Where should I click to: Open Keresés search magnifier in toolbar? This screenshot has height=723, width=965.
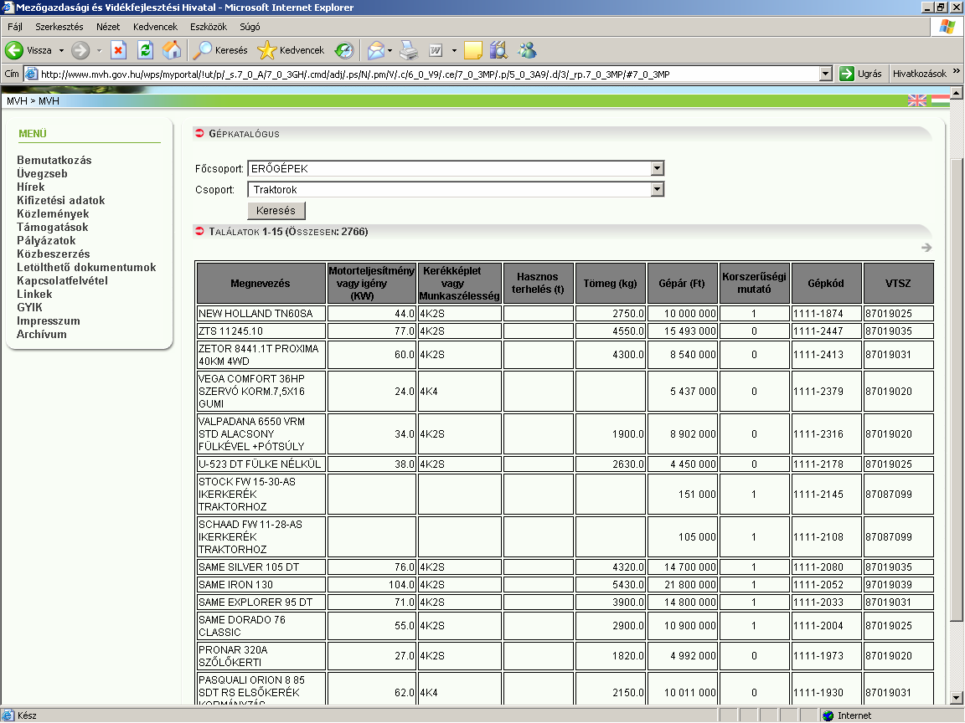[219, 50]
